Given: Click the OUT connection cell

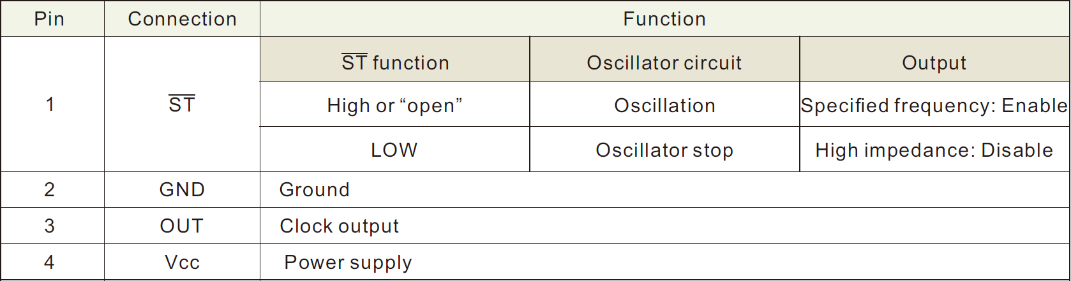Looking at the screenshot, I should (182, 226).
